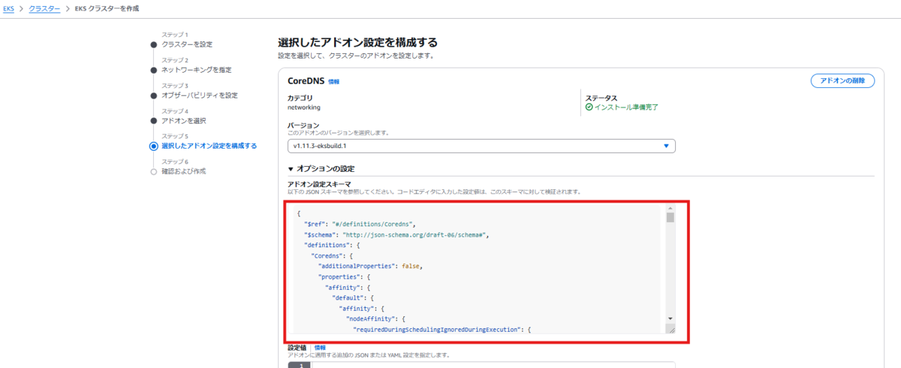Collapse the オプションの設定 section
901x368 pixels.
[321, 168]
